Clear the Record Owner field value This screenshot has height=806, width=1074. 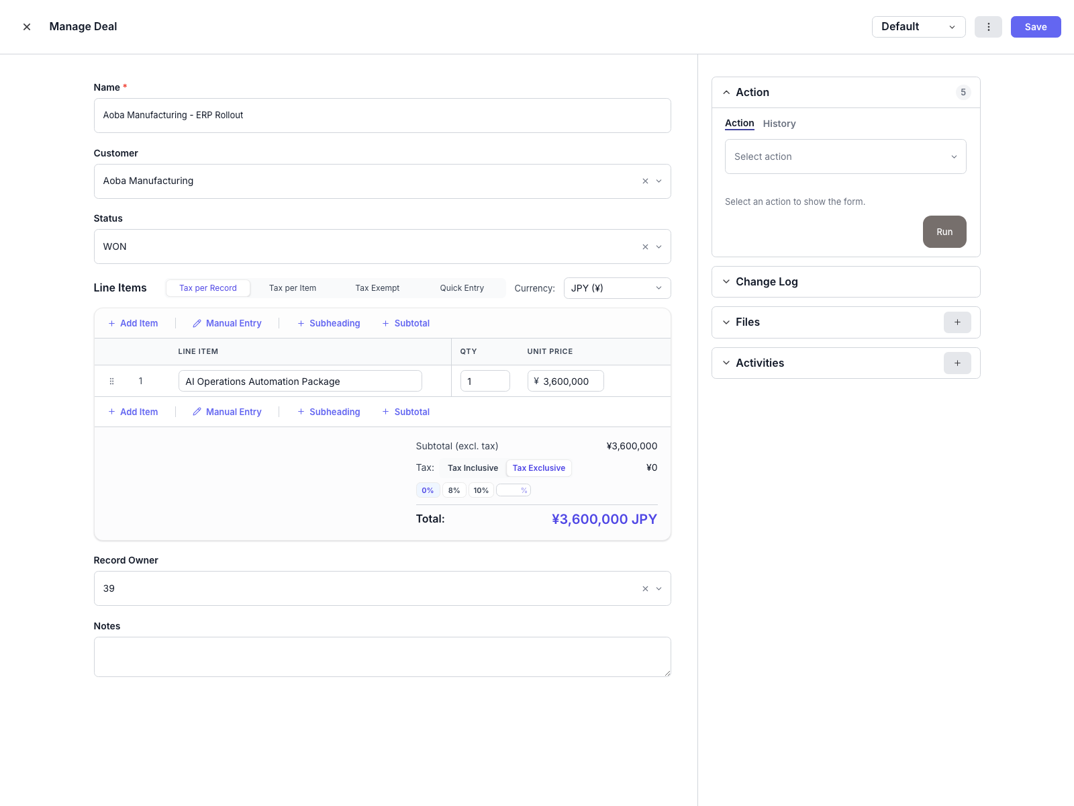point(644,588)
